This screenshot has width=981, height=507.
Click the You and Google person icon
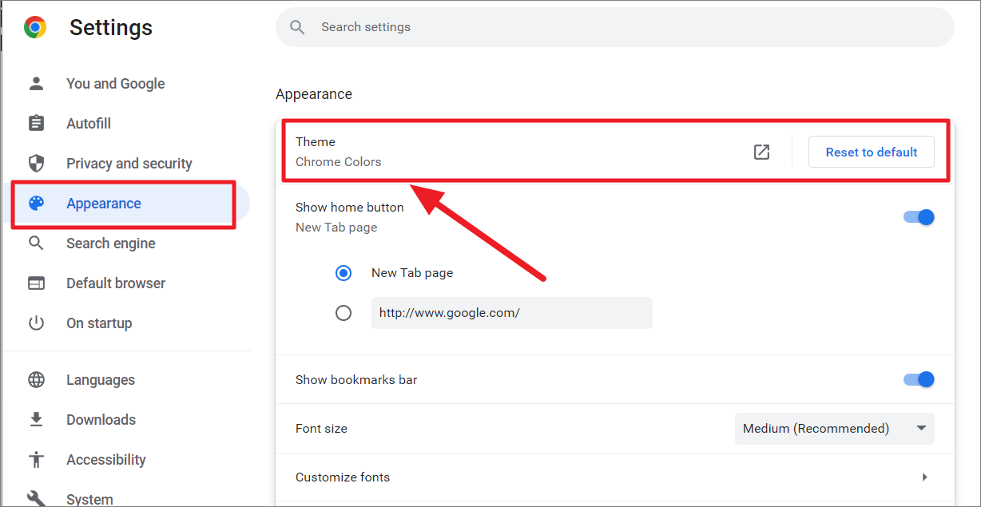pos(36,84)
